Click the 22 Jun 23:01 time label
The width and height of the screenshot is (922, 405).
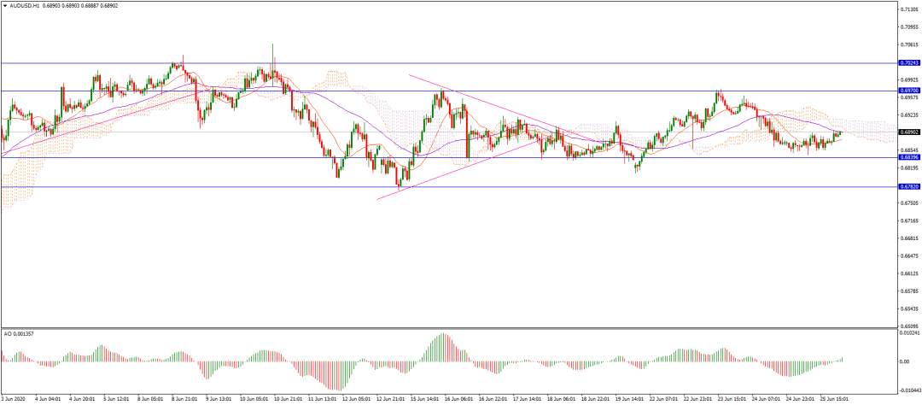698,398
